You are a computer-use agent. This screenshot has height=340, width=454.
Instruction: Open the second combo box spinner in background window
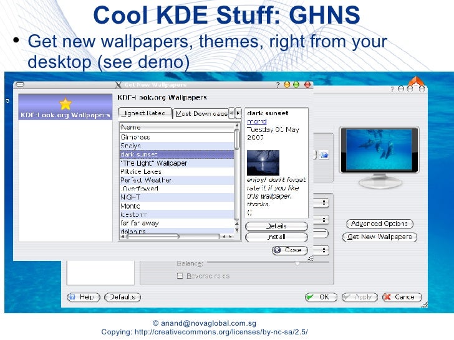324,220
